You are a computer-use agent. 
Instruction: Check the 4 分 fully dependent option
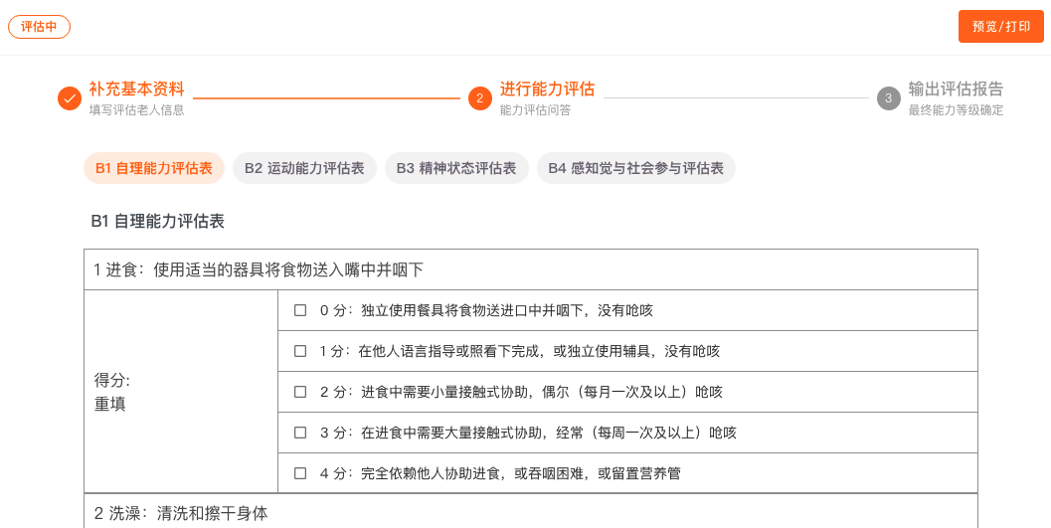[300, 473]
